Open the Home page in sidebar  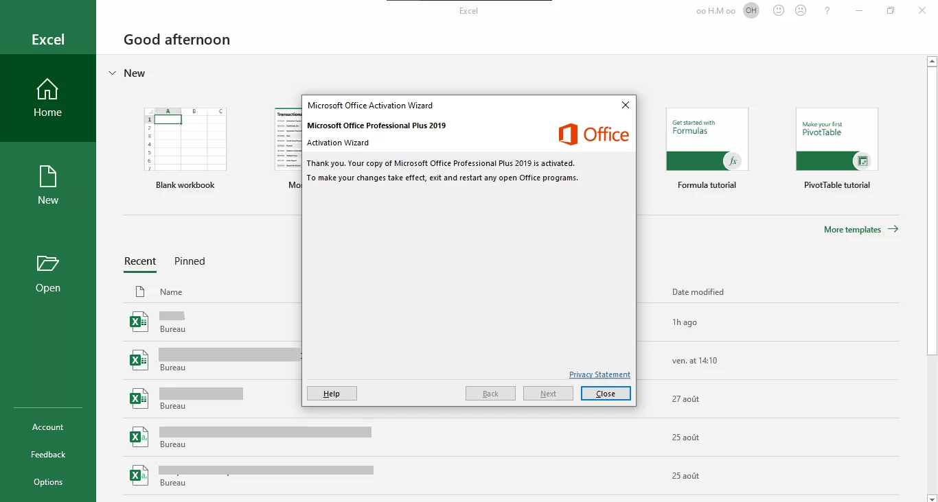[48, 98]
